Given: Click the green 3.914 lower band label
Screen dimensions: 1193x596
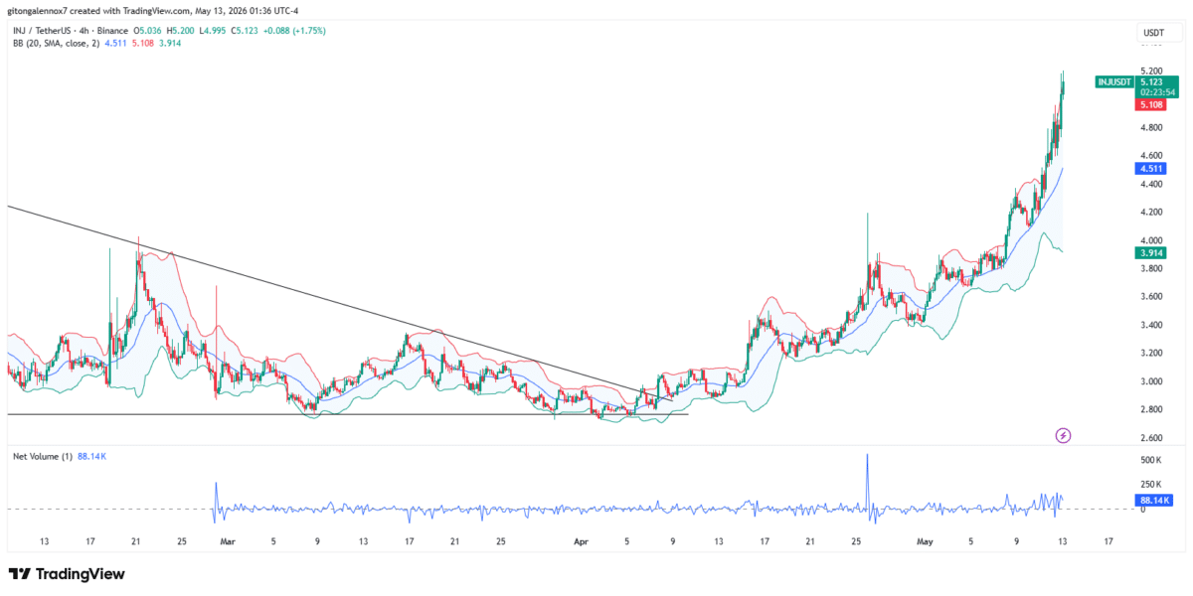Looking at the screenshot, I should click(x=1152, y=253).
